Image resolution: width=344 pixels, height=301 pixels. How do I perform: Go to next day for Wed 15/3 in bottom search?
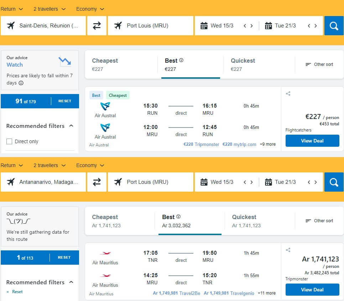tap(252, 182)
